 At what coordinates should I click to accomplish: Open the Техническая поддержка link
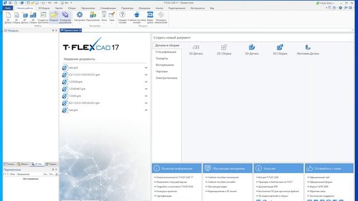point(322,196)
